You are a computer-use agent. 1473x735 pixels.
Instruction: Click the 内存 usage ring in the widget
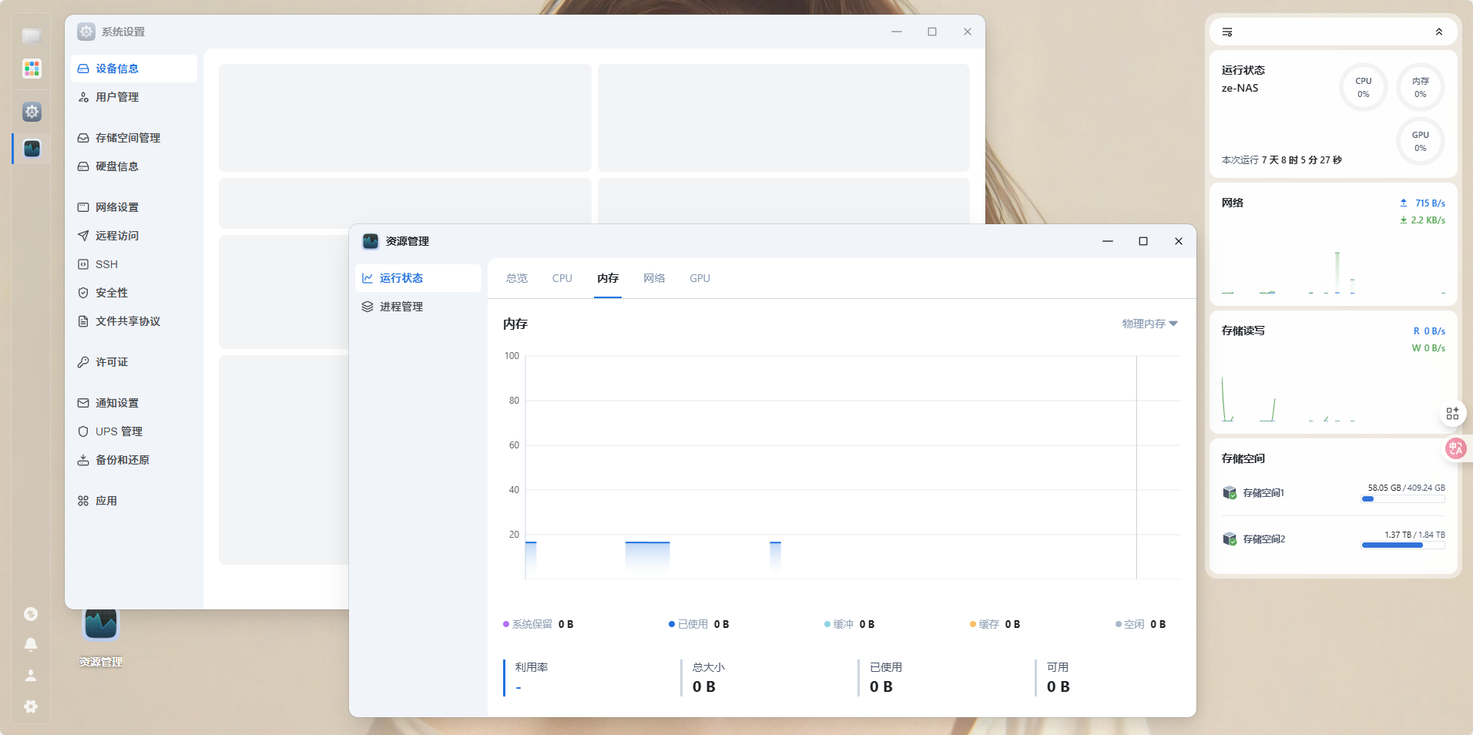[1421, 87]
